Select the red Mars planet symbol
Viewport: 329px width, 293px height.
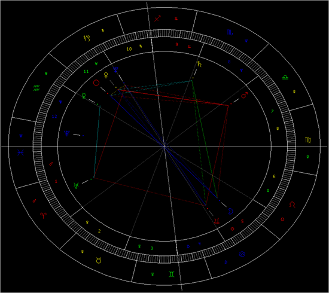(245, 95)
